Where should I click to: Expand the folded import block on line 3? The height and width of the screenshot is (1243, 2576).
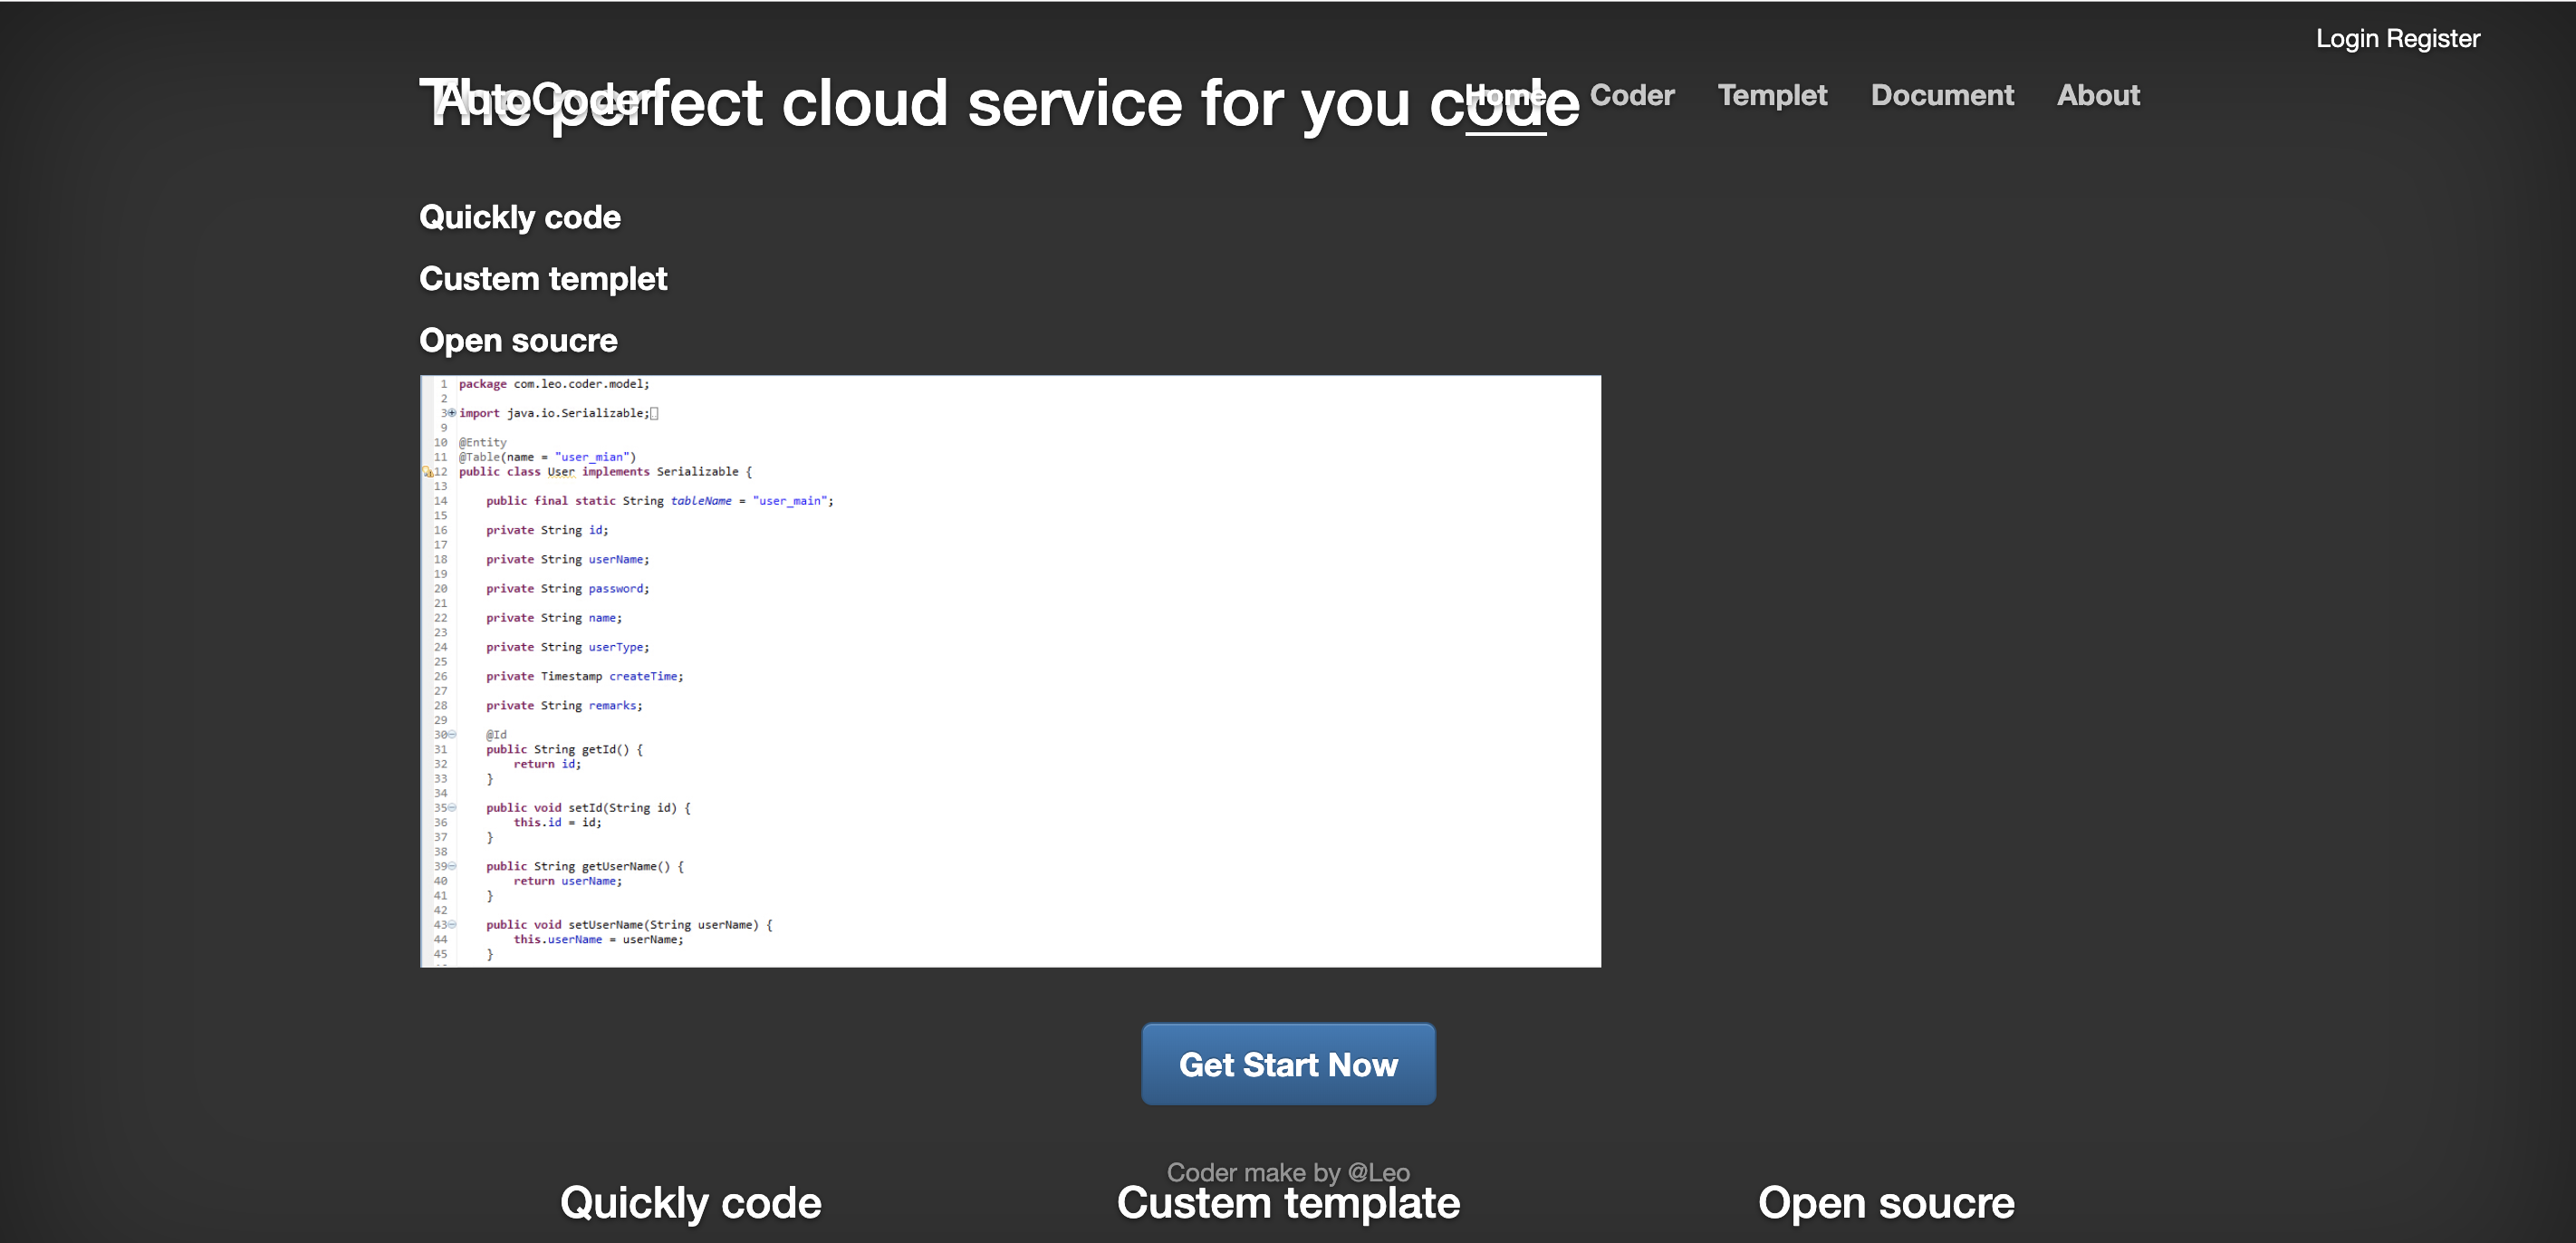452,413
